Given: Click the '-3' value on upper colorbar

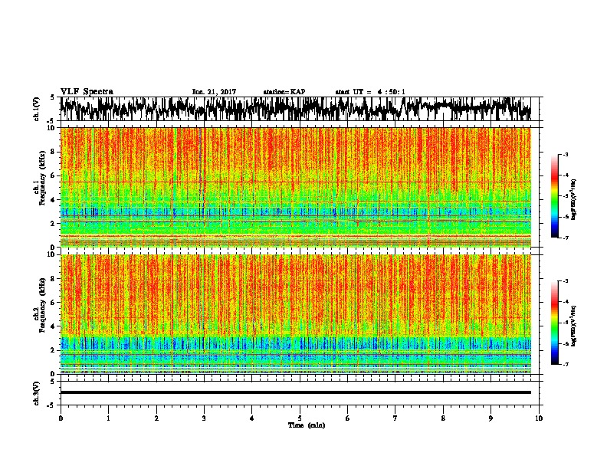Looking at the screenshot, I should pos(565,154).
